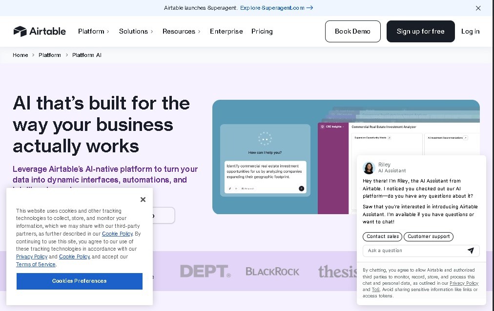This screenshot has width=494, height=311.
Task: Open Privacy Policy link in chat disclaimer
Action: coord(464,283)
